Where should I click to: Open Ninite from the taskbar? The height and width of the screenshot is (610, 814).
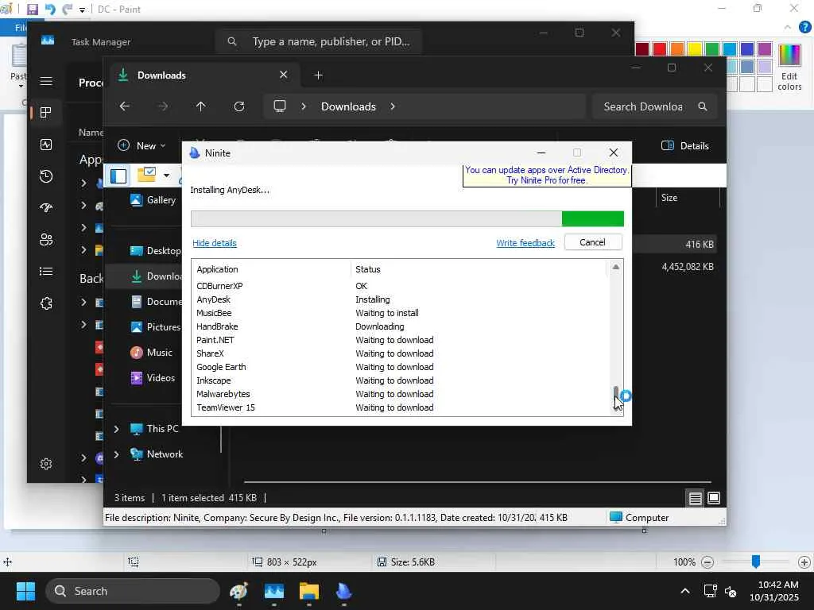[343, 591]
